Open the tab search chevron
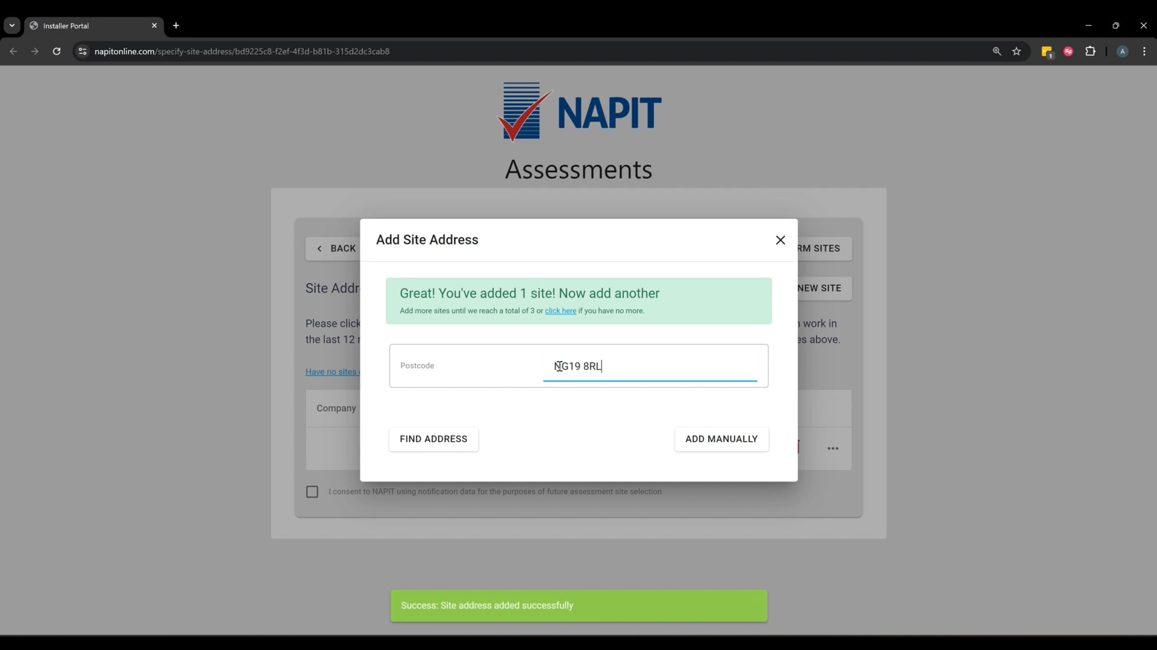This screenshot has width=1157, height=650. click(x=11, y=25)
